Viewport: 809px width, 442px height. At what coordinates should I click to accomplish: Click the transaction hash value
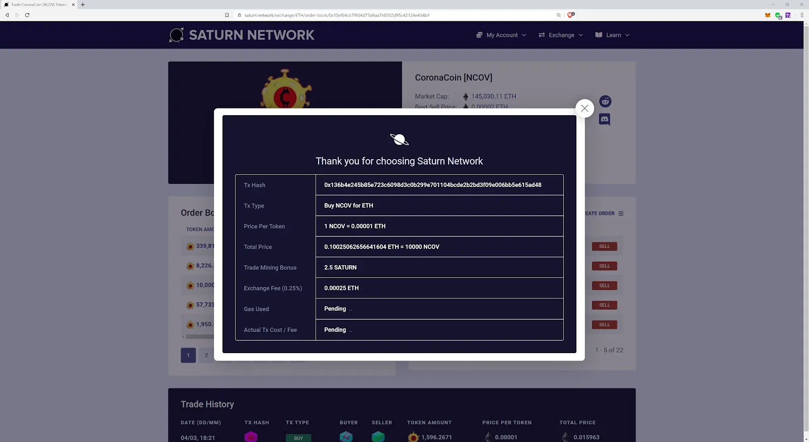(x=432, y=185)
